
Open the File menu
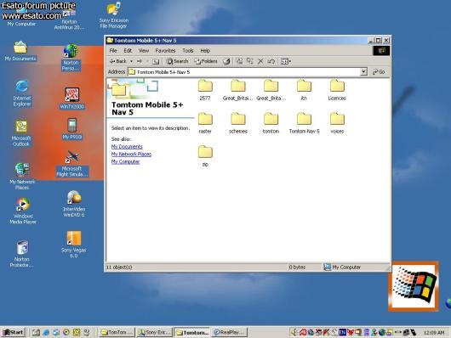[x=113, y=51]
